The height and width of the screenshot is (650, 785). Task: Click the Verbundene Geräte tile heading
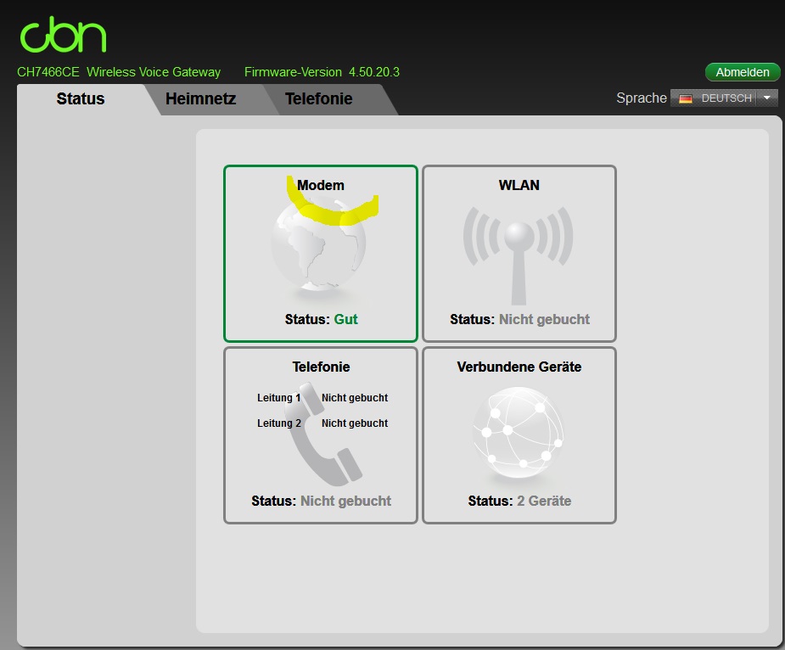519,367
